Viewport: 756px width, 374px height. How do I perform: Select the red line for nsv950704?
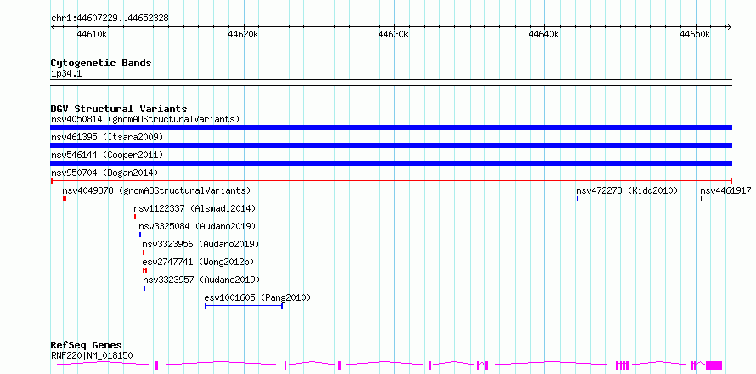click(391, 180)
